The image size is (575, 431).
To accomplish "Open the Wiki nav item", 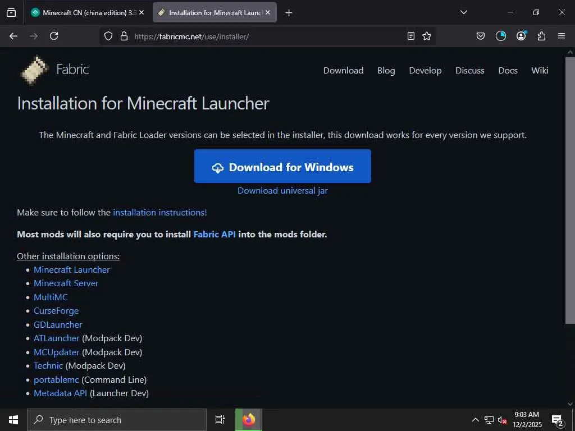I will 540,70.
